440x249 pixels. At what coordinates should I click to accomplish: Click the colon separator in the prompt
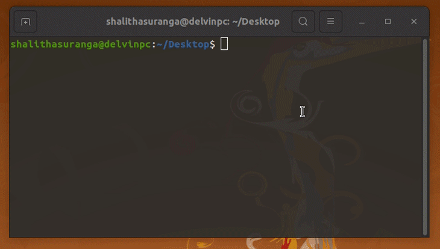pyautogui.click(x=154, y=45)
